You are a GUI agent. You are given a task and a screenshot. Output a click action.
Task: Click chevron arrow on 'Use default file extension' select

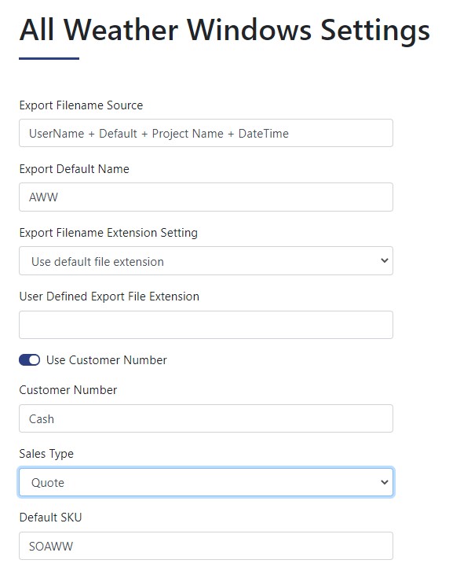[x=384, y=261]
